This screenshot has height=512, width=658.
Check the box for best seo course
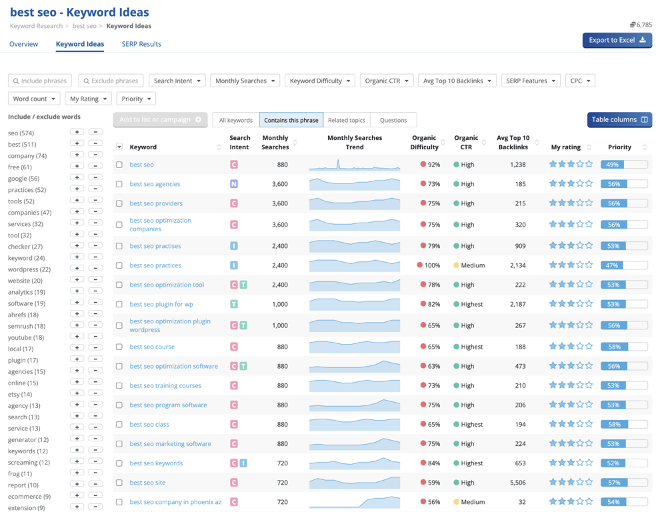click(119, 347)
